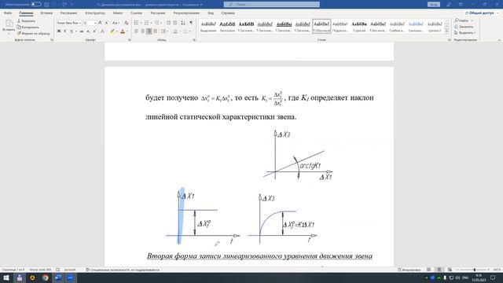Click the Вставить paste icon
The image size is (503, 283).
pos(9,24)
